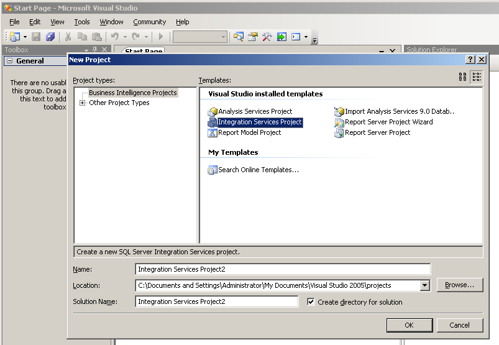Click the Cancel button
The width and height of the screenshot is (499, 345).
460,325
